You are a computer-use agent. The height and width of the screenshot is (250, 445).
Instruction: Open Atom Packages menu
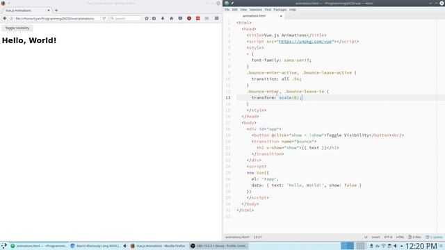[x=280, y=10]
